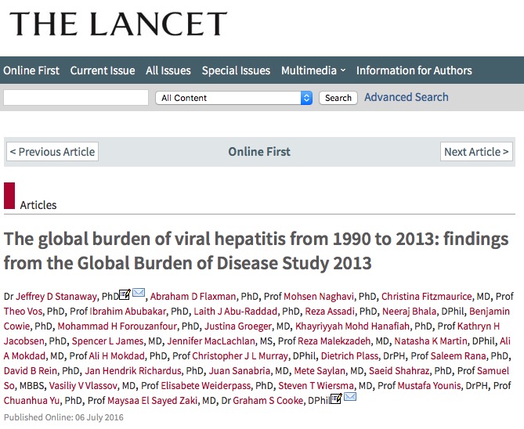
Task: Open Special Issues menu item
Action: (x=236, y=70)
